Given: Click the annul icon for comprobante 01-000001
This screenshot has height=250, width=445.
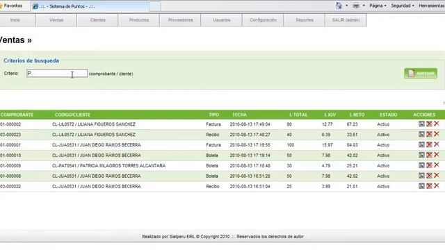Looking at the screenshot, I should click(429, 144).
